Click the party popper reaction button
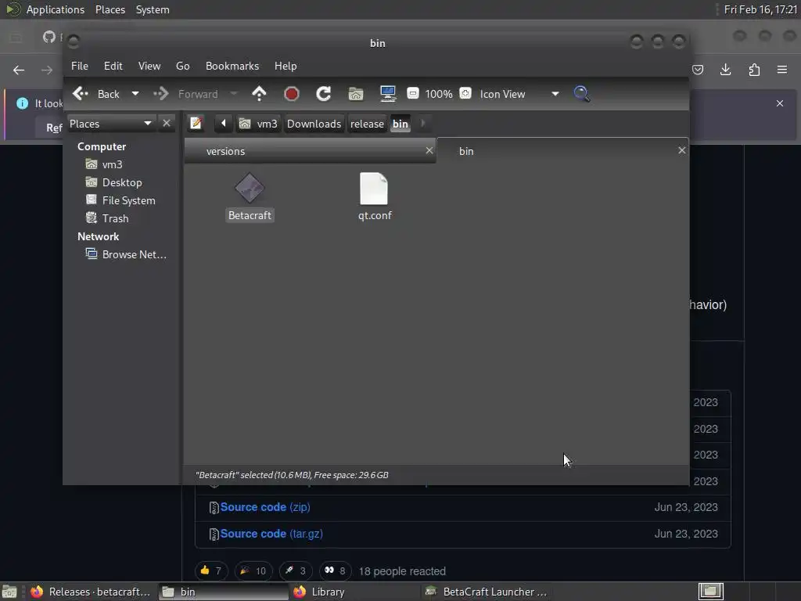Screen dimensions: 801x601 tap(253, 570)
